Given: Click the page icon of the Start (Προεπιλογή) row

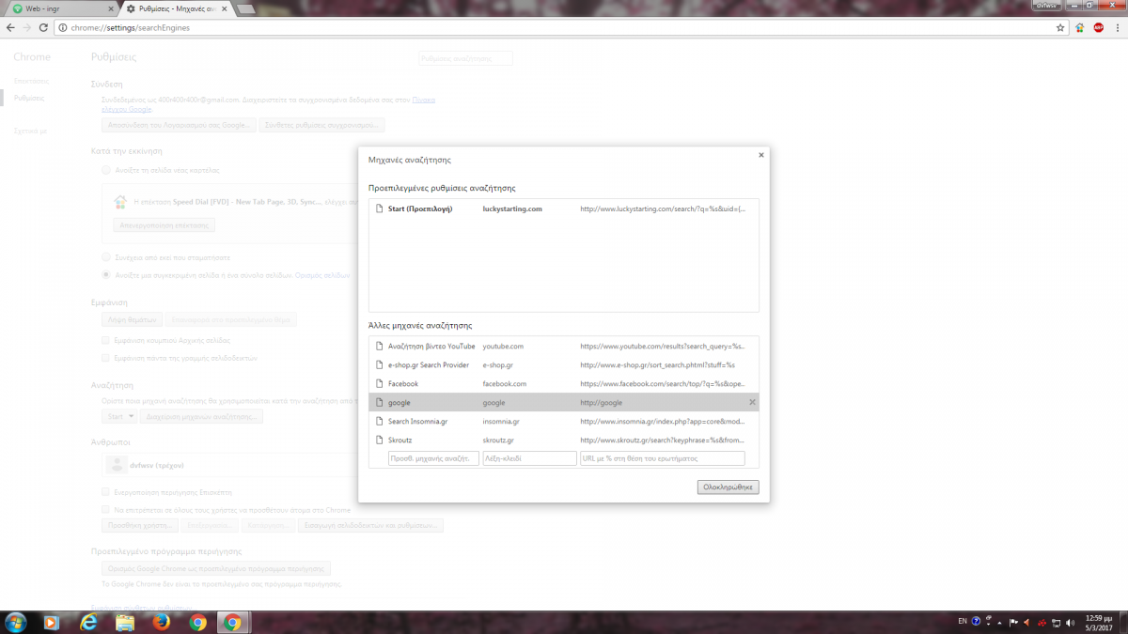Looking at the screenshot, I should (x=379, y=209).
